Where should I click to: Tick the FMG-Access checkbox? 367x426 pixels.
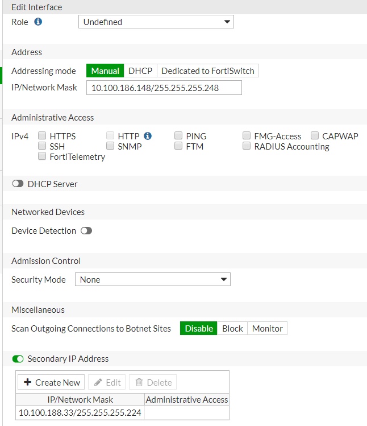[247, 136]
